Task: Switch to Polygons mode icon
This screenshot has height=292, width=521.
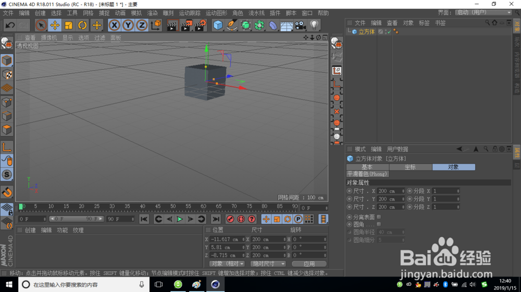Action: click(x=7, y=129)
